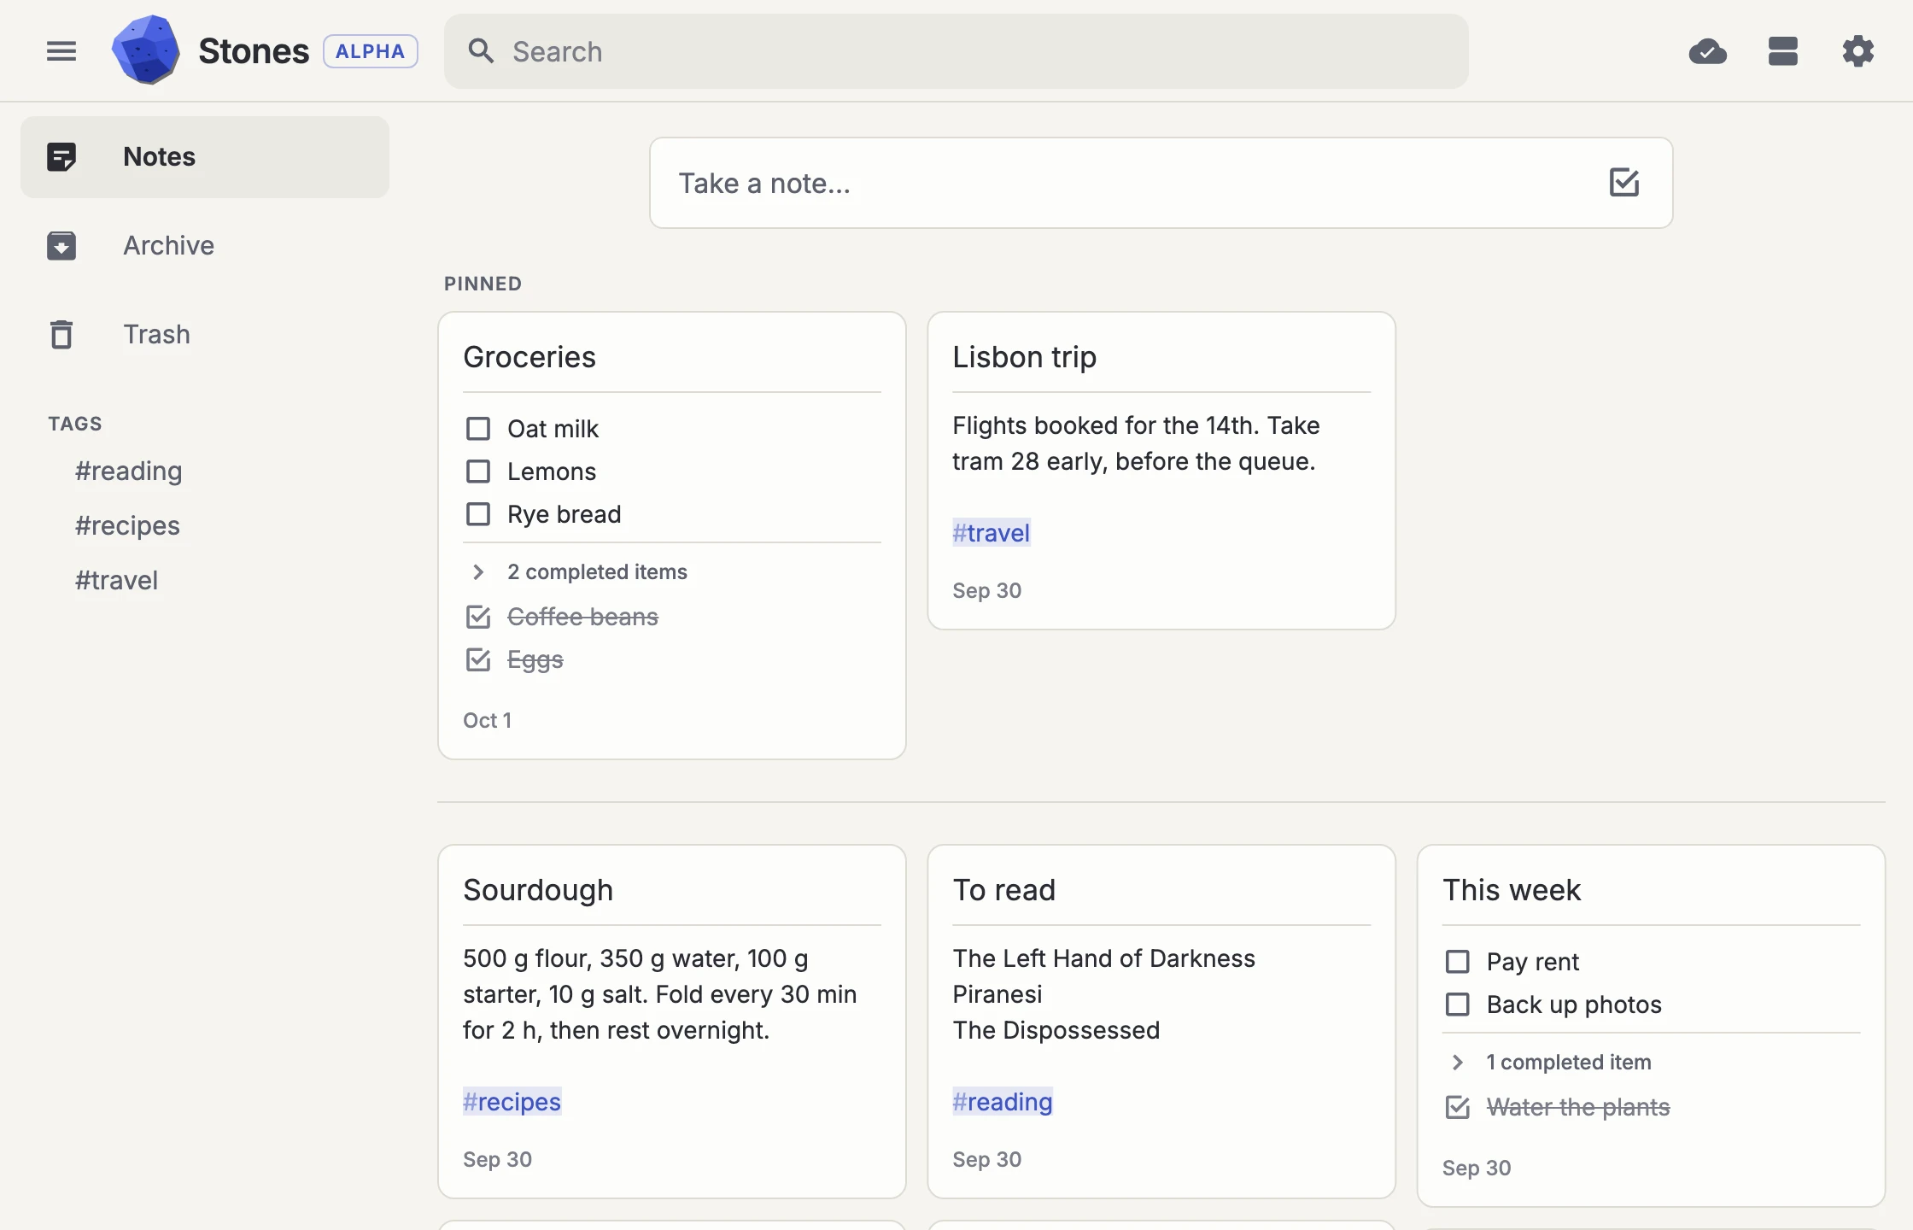This screenshot has height=1230, width=1913.
Task: Switch to list view layout icon
Action: coord(1783,51)
